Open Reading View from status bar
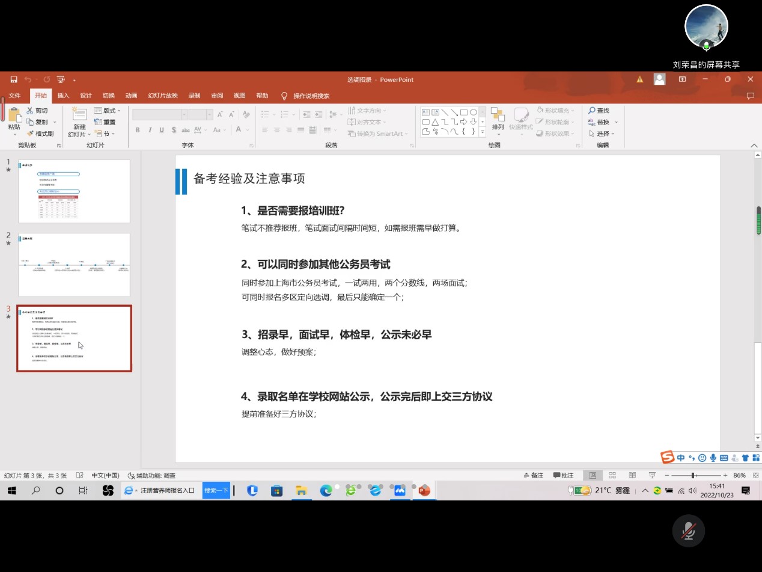 [632, 475]
